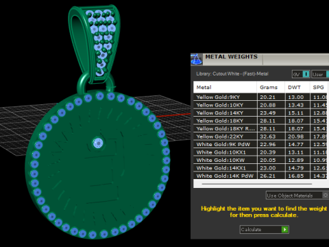Click the Calculate button
Viewport: 329px width, 247px height.
[x=265, y=229]
